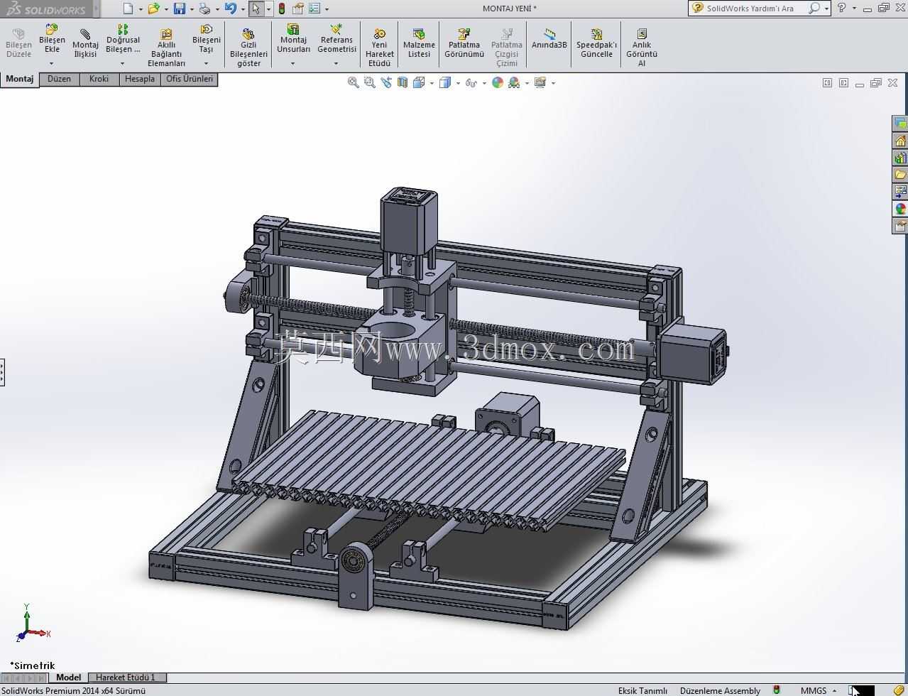The width and height of the screenshot is (908, 696).
Task: Open Appearances task pane tab
Action: click(x=900, y=209)
